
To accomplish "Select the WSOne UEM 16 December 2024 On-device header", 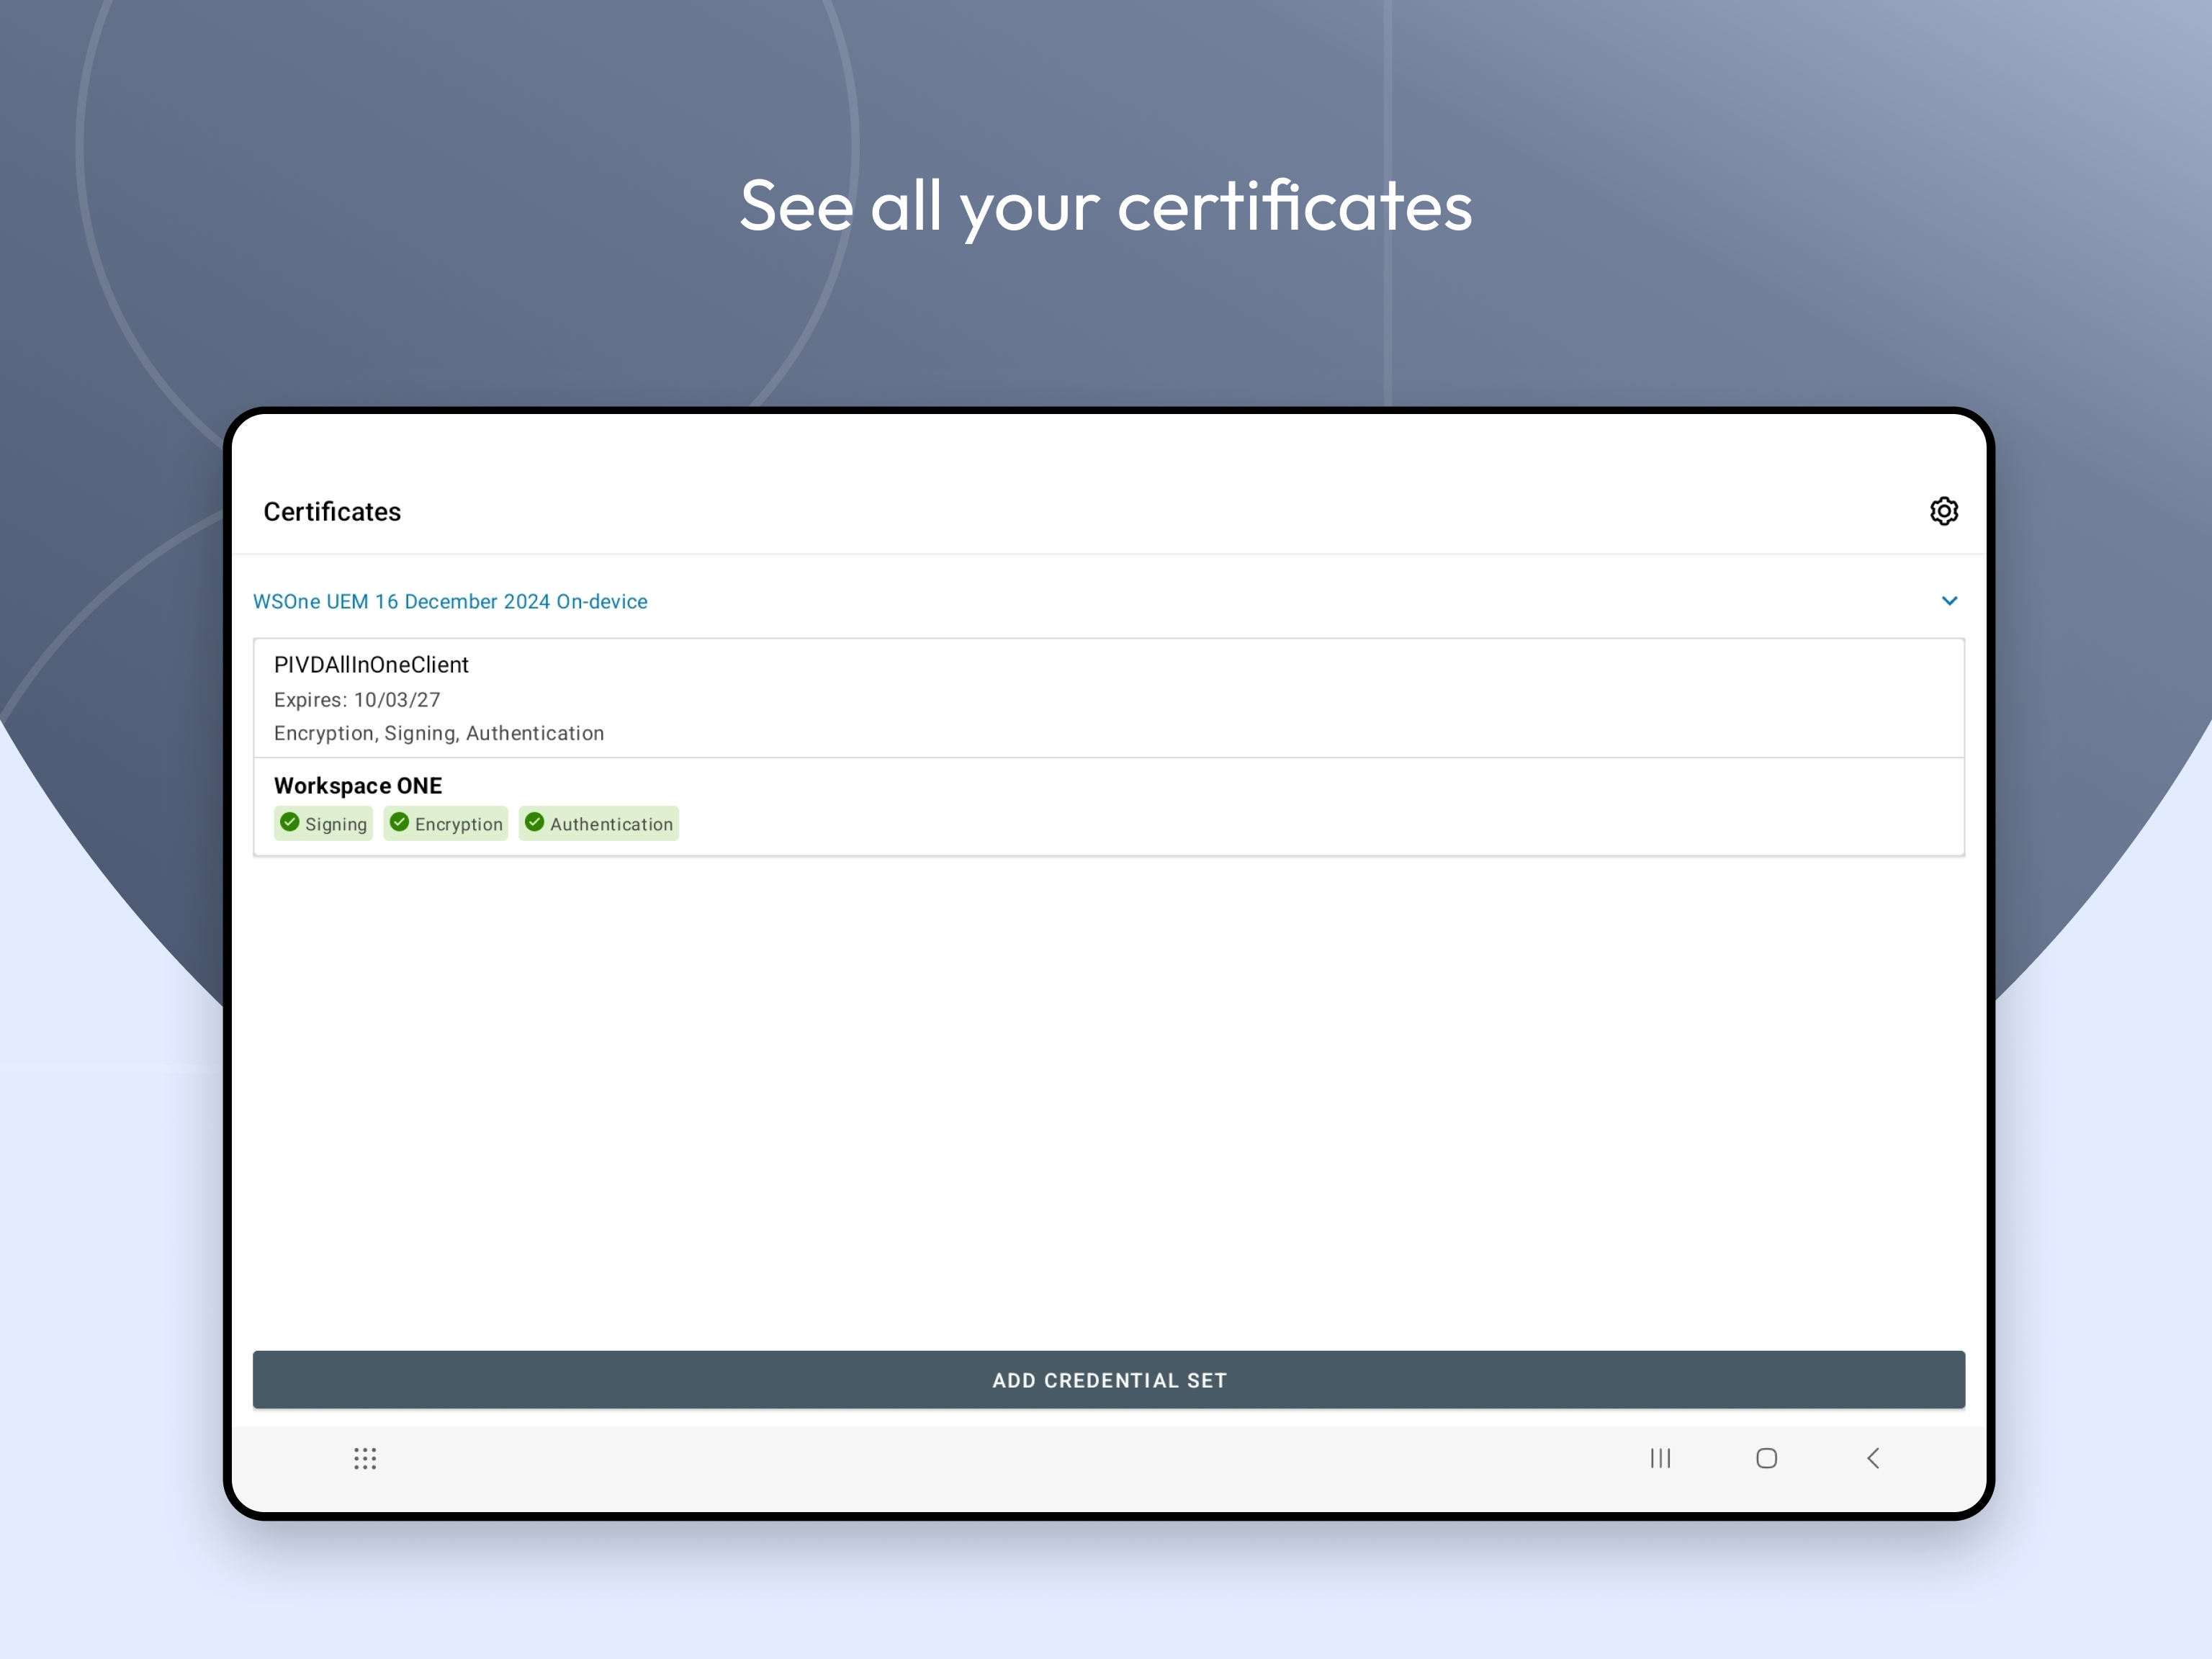I will 450,601.
